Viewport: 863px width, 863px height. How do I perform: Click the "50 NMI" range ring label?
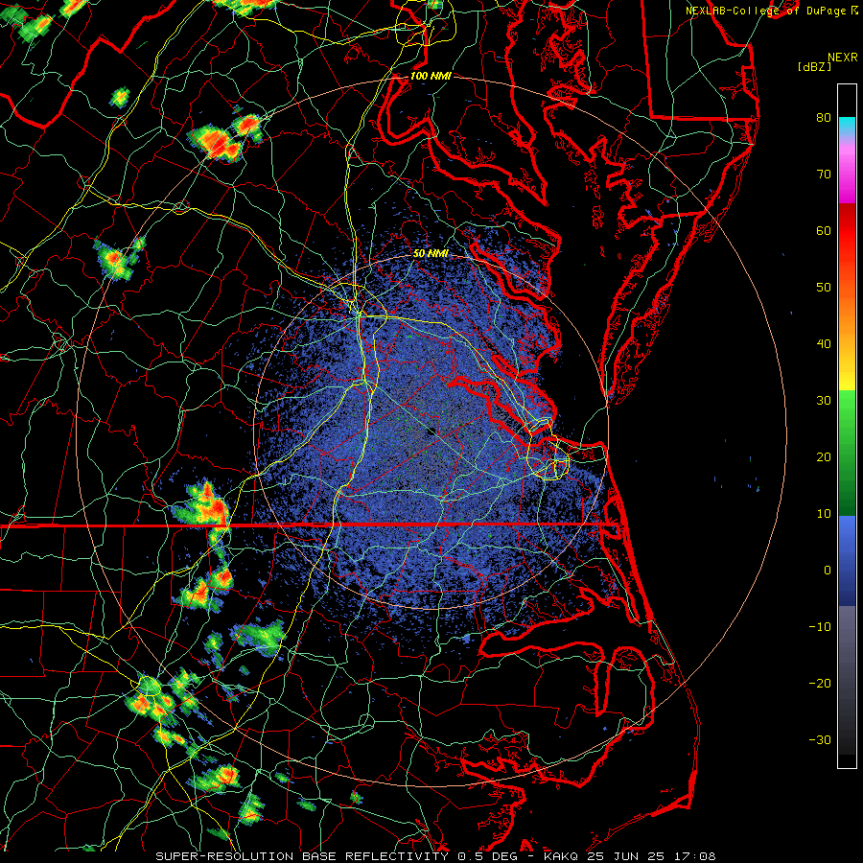pyautogui.click(x=431, y=254)
